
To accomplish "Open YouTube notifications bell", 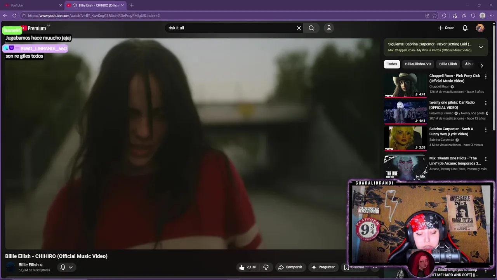I will click(465, 28).
